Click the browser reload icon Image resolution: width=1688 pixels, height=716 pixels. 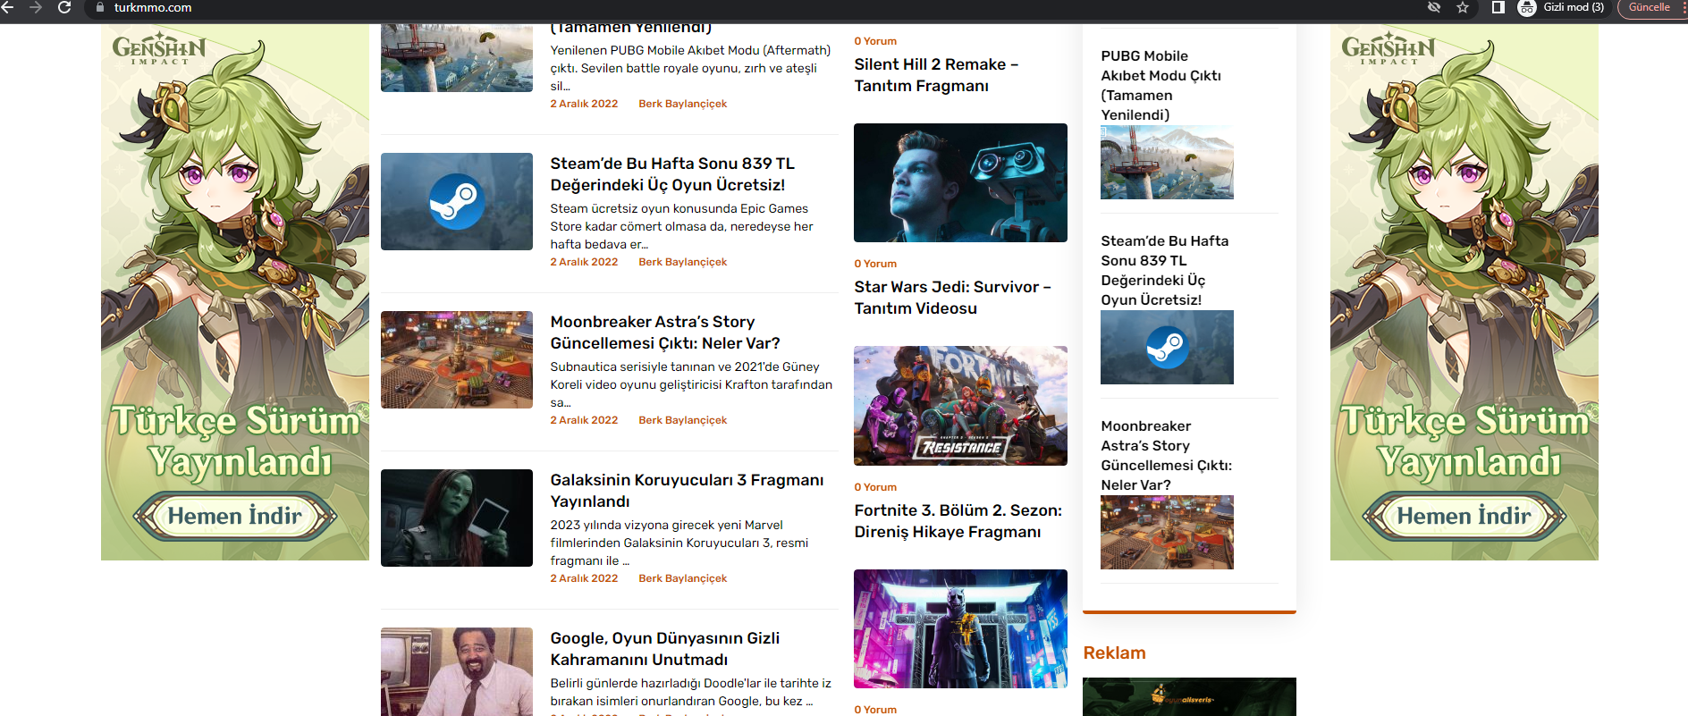64,7
